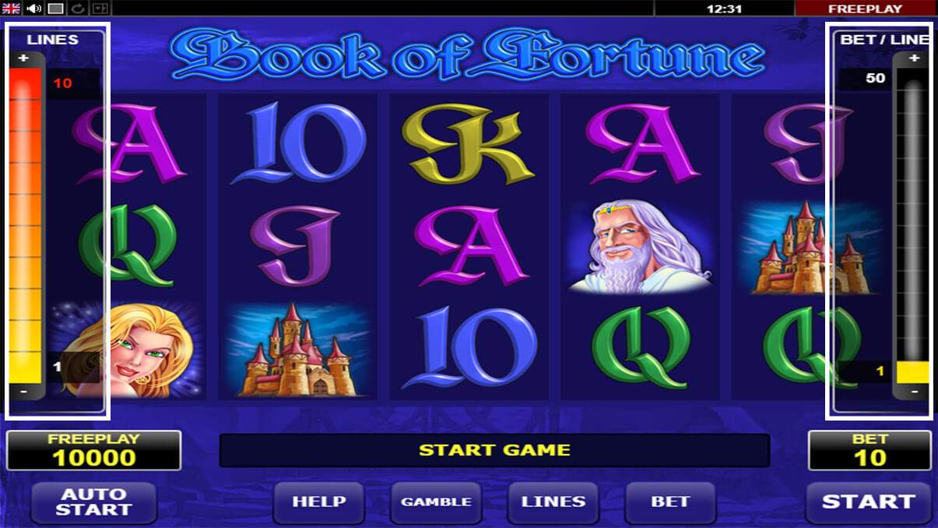Decrease lines with the minus button
The width and height of the screenshot is (938, 528).
(23, 391)
